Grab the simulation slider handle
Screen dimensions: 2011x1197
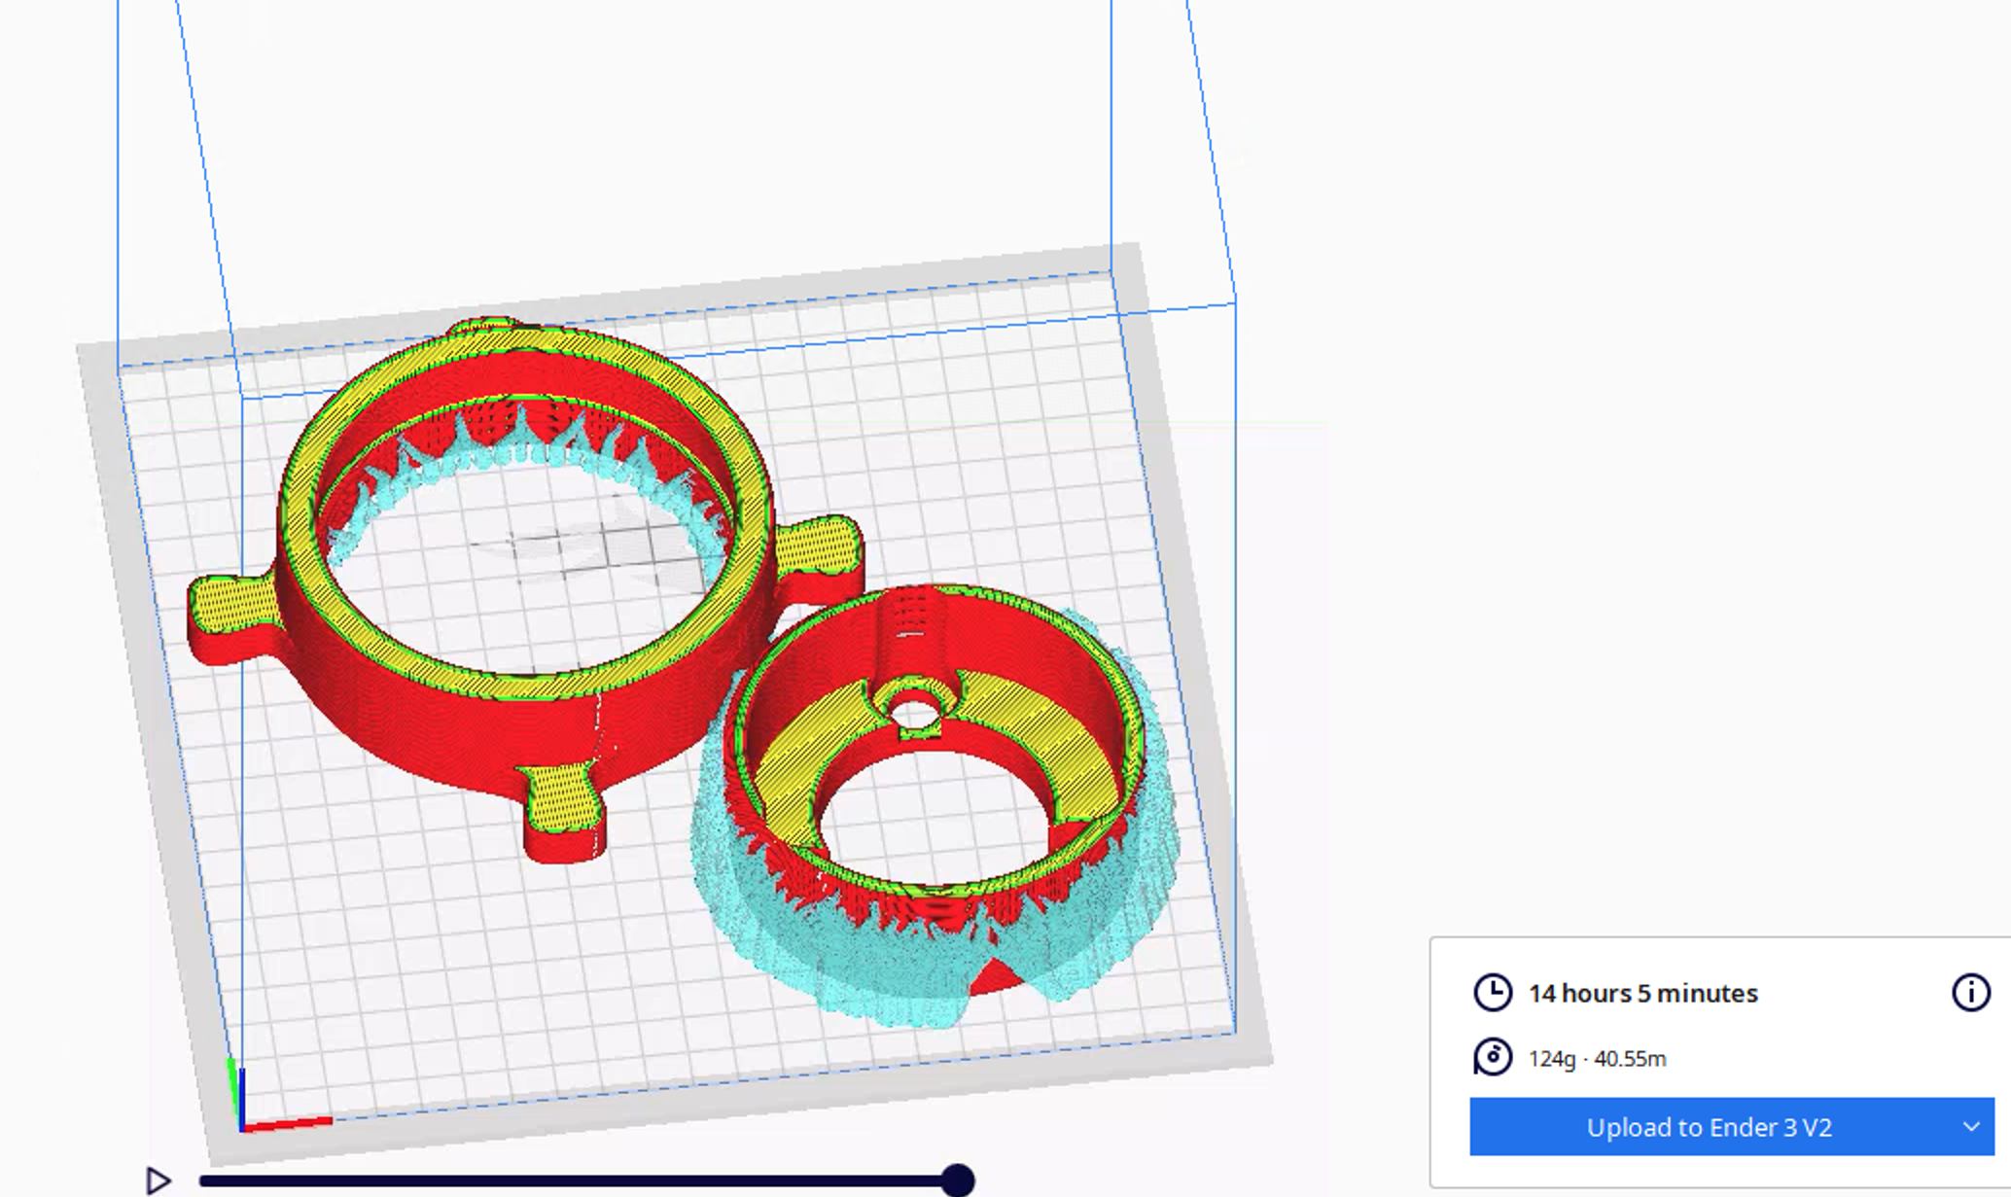coord(958,1180)
